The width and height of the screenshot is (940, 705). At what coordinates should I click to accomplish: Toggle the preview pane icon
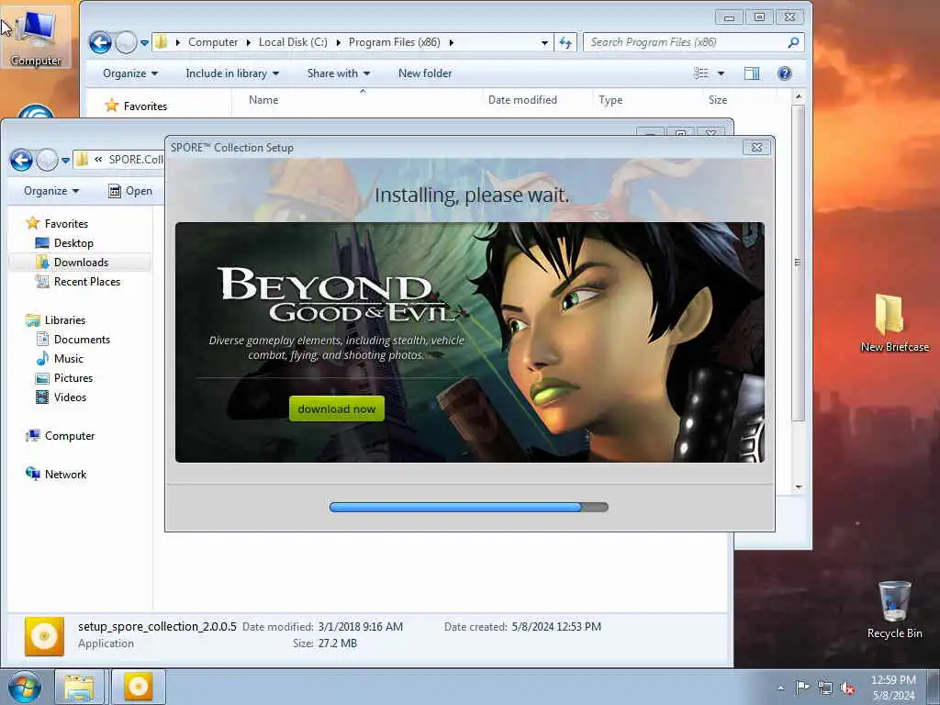click(x=752, y=73)
